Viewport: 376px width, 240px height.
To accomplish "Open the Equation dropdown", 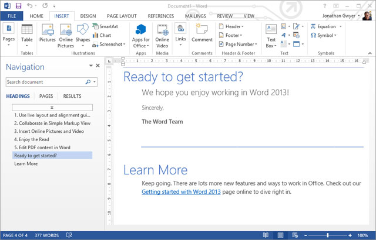I will tap(324, 26).
